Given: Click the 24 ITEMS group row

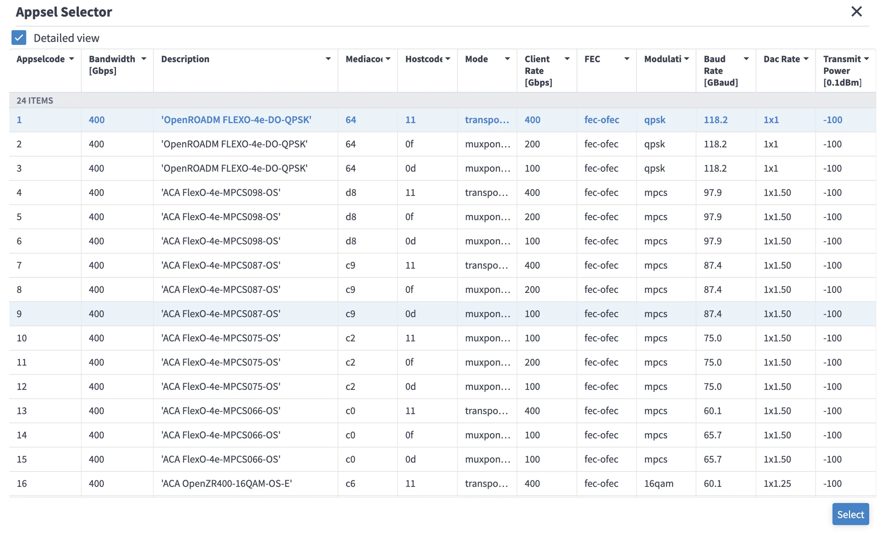Looking at the screenshot, I should (x=442, y=100).
